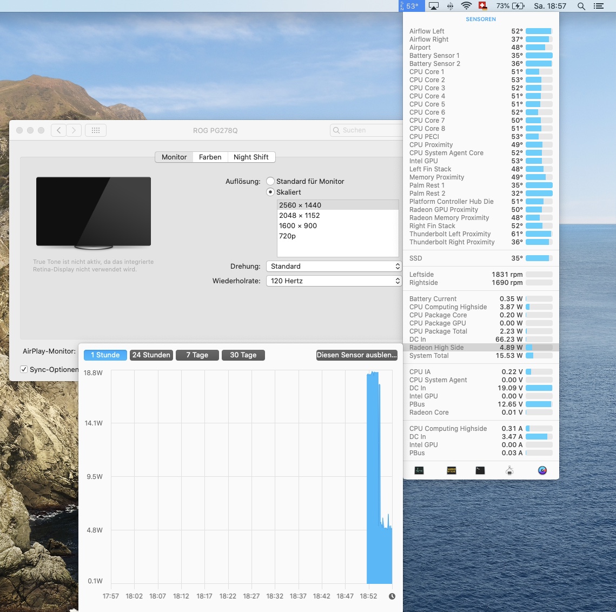This screenshot has height=612, width=616.
Task: Click the 'SSD' temperature row
Action: point(481,258)
